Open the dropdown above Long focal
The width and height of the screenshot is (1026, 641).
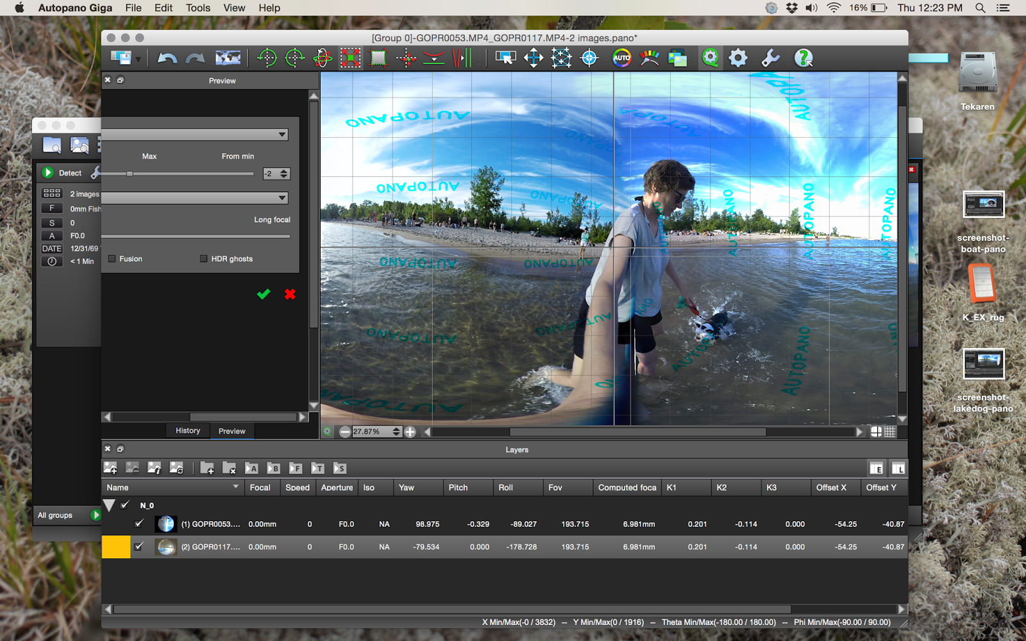(195, 198)
